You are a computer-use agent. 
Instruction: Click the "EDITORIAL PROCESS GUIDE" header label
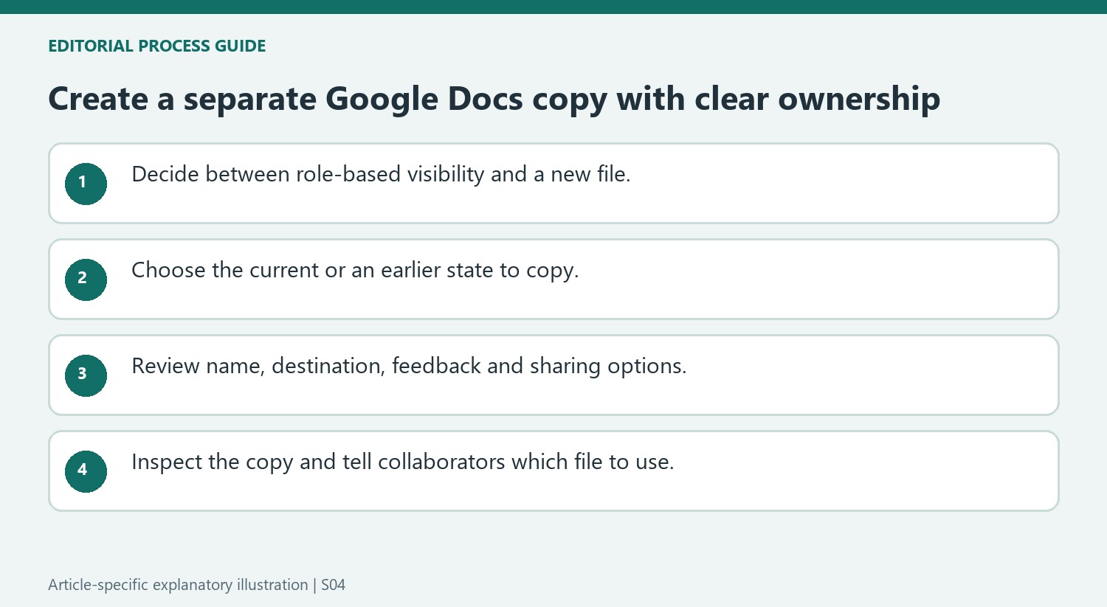(156, 46)
